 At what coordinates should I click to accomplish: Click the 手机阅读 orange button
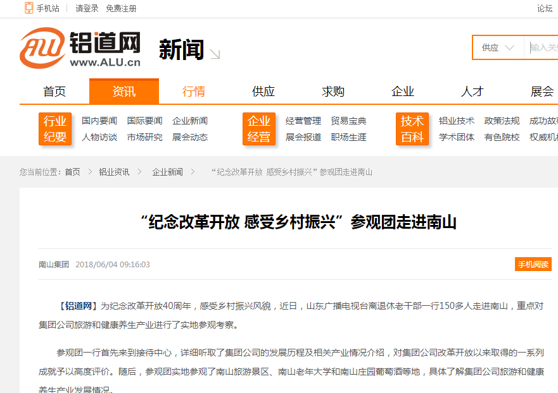click(533, 265)
